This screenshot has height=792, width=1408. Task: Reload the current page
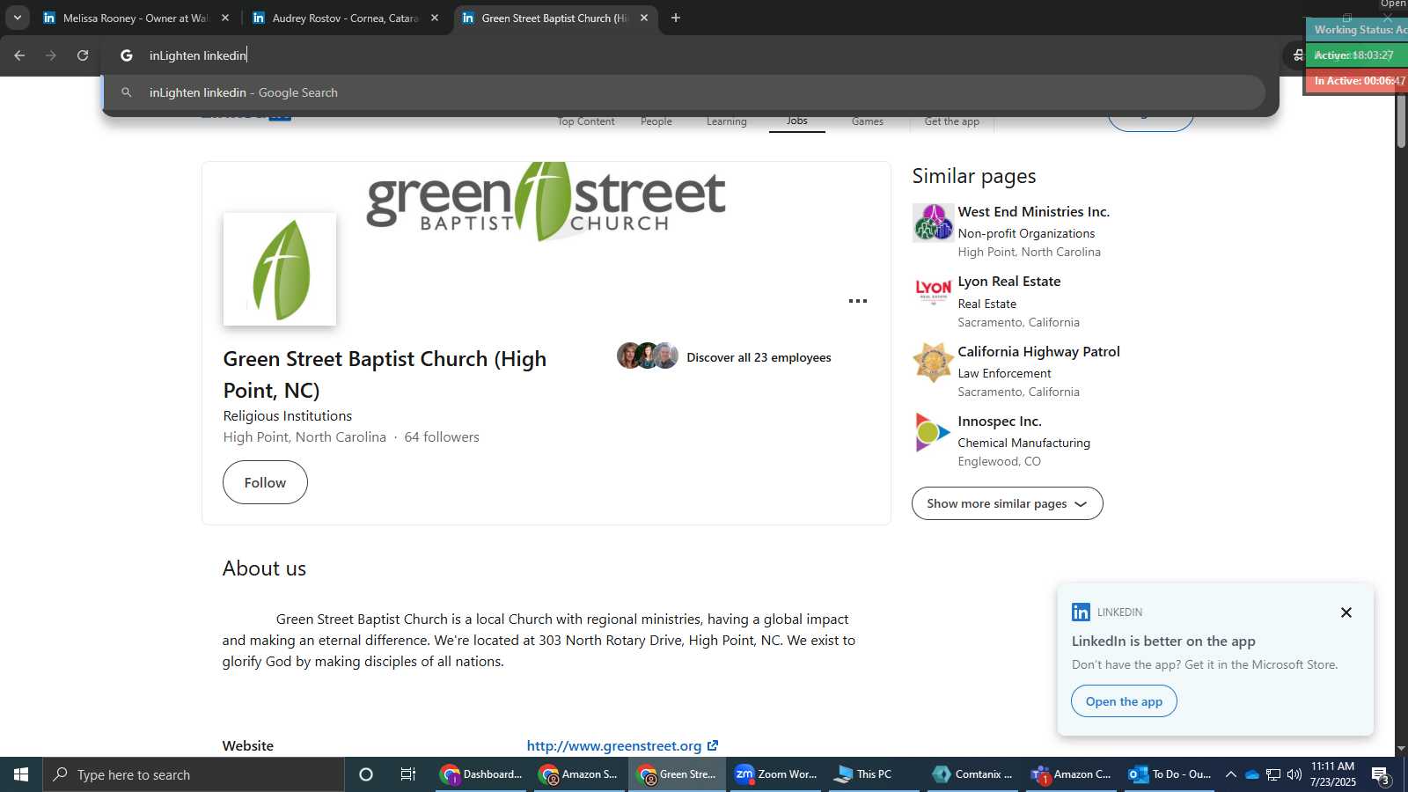[x=83, y=55]
